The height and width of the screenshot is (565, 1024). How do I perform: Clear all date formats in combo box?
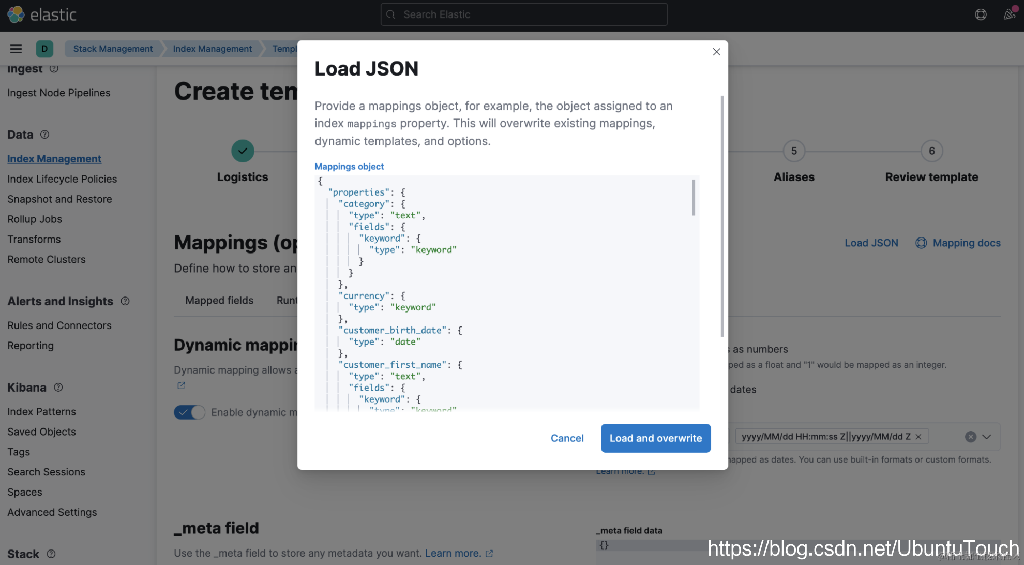[970, 437]
